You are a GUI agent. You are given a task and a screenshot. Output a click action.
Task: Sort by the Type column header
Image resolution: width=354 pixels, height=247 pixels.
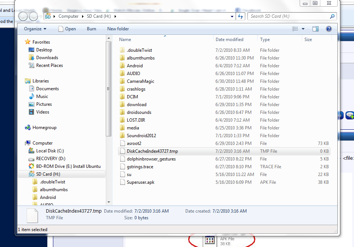click(x=265, y=40)
